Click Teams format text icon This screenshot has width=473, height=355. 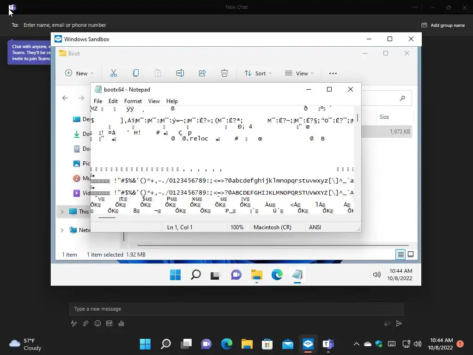73,323
